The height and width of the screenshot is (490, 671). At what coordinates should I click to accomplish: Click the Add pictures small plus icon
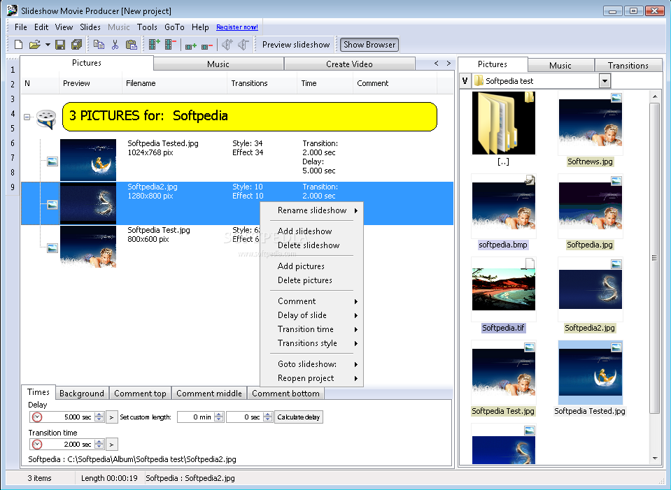191,45
